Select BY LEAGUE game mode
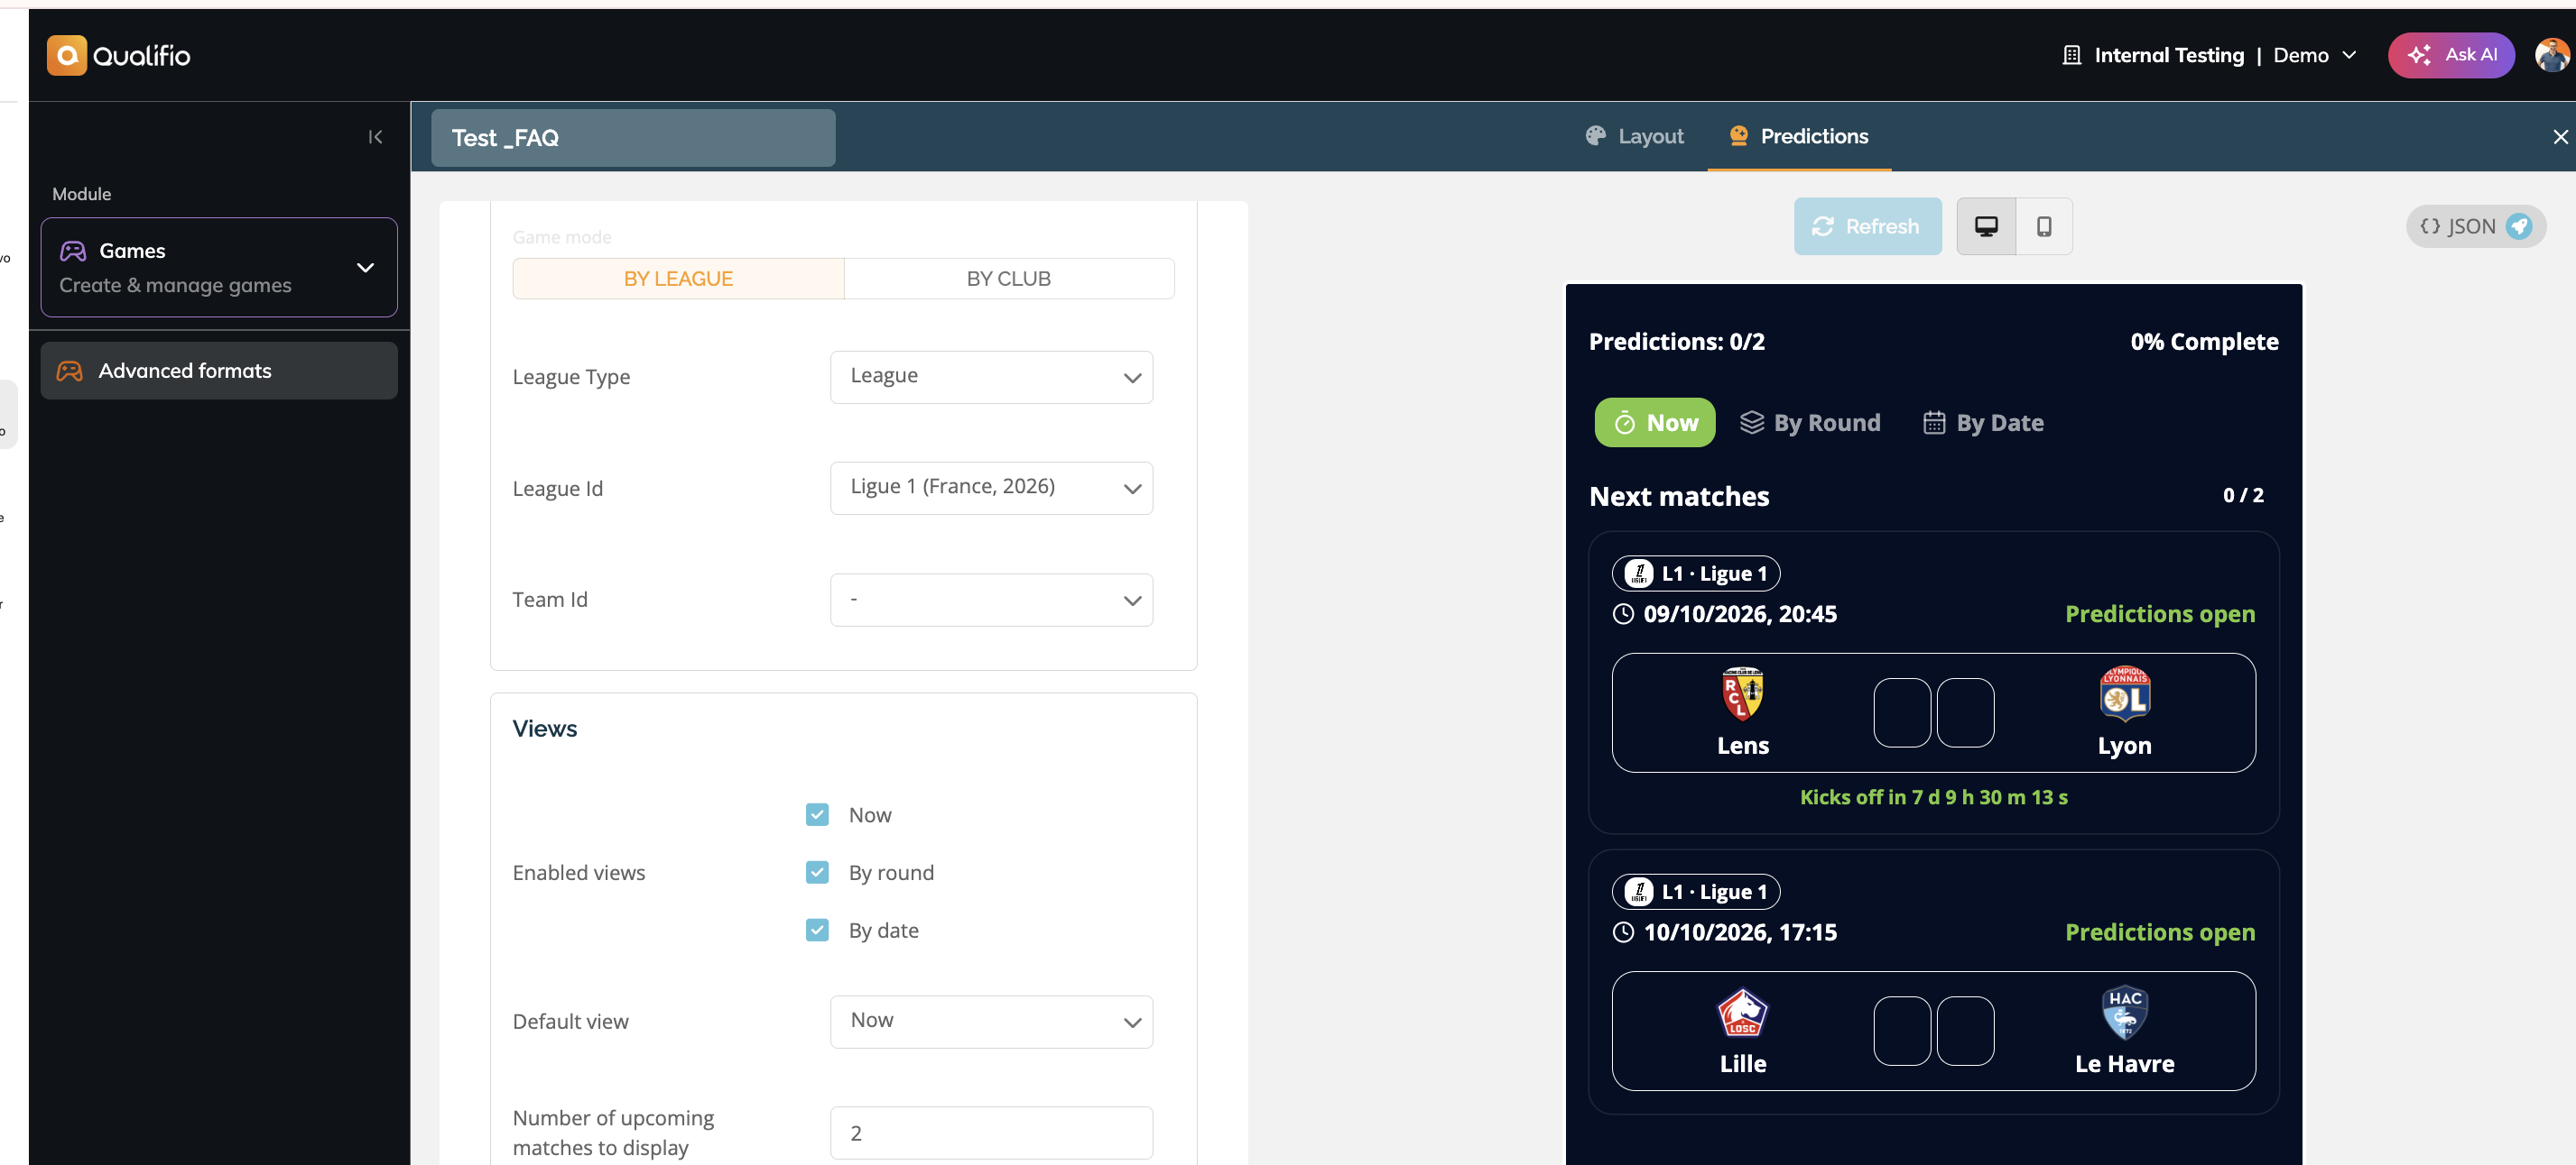The image size is (2576, 1165). 678,279
